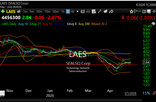Switch to the 1h time frame
The width and height of the screenshot is (156, 102).
(x=63, y=12)
